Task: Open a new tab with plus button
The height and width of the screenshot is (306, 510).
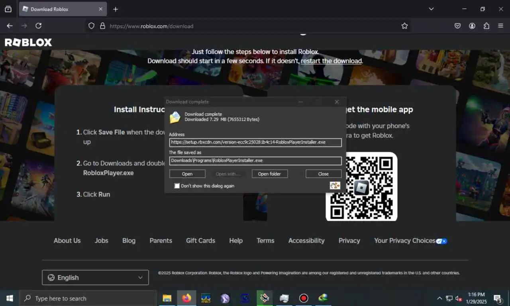Action: pyautogui.click(x=116, y=9)
